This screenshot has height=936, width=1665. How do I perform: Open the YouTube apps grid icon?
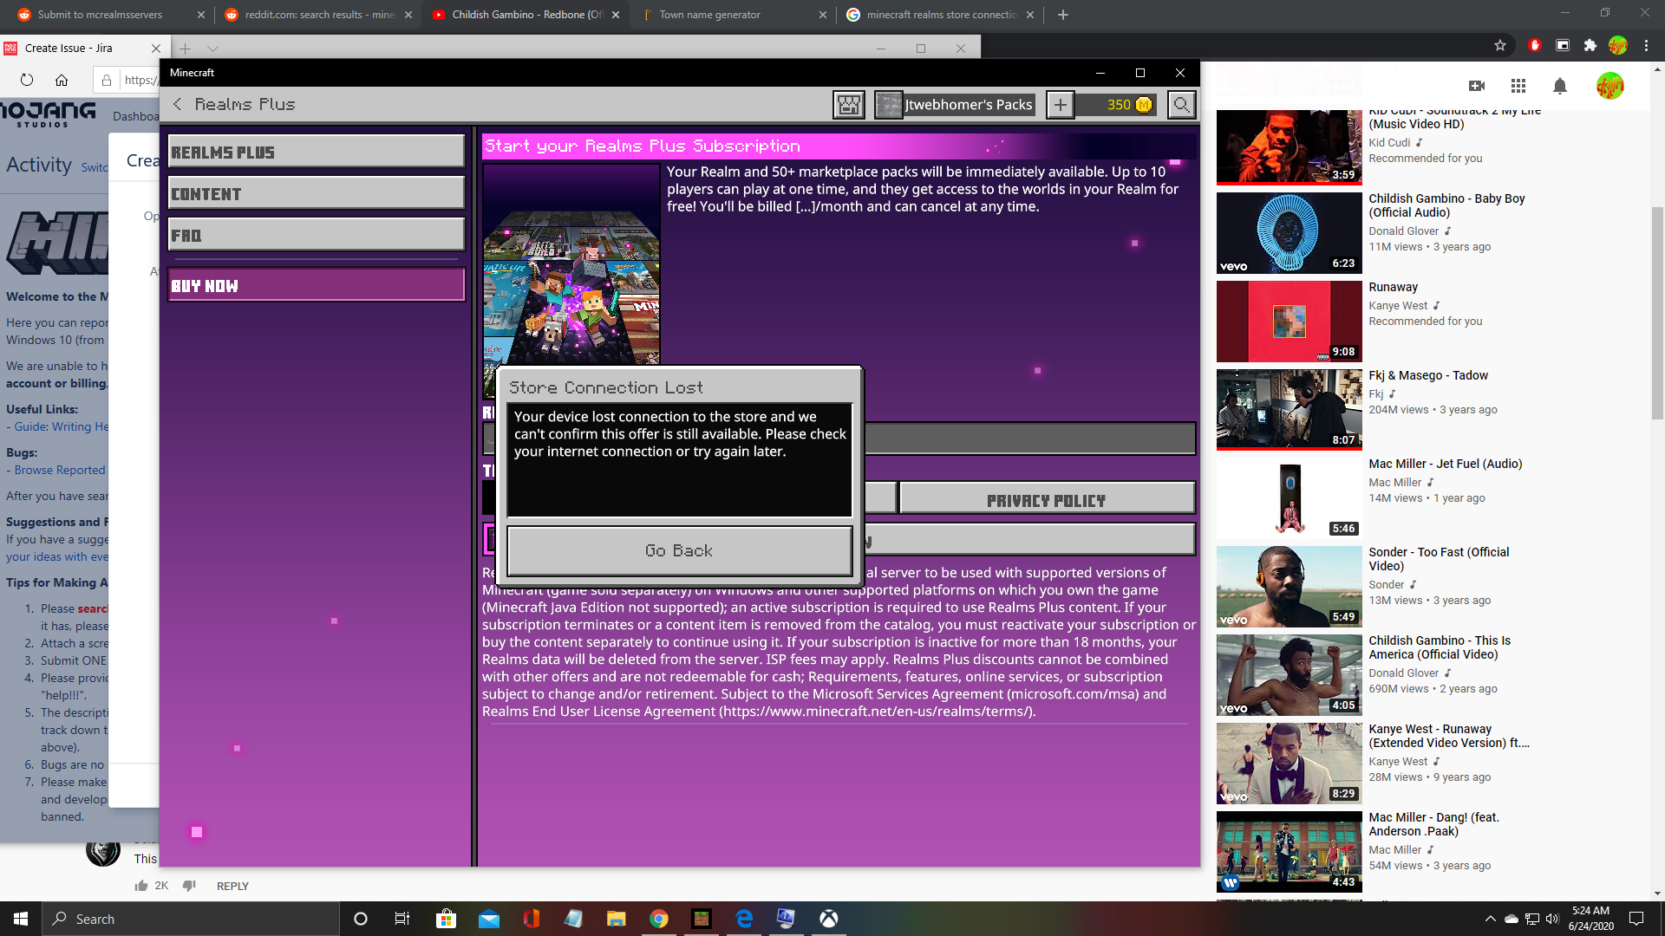(x=1518, y=86)
